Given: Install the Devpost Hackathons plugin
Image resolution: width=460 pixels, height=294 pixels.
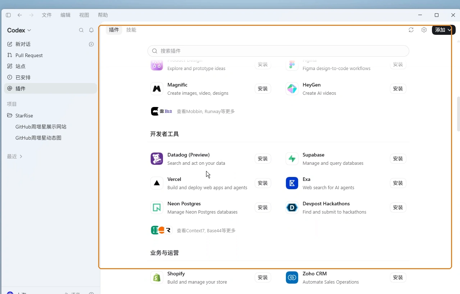Looking at the screenshot, I should 398,207.
